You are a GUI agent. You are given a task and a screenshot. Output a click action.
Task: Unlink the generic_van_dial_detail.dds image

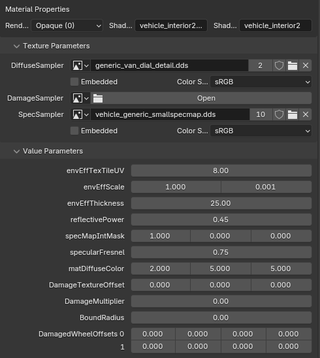[306, 66]
